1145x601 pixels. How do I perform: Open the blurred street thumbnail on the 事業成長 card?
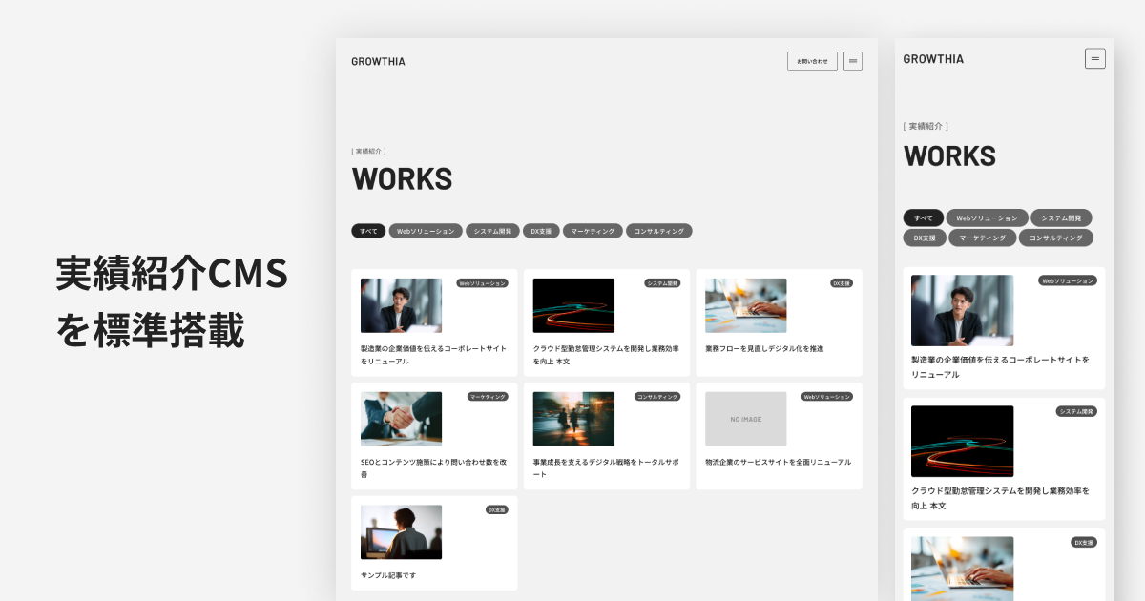click(x=573, y=419)
